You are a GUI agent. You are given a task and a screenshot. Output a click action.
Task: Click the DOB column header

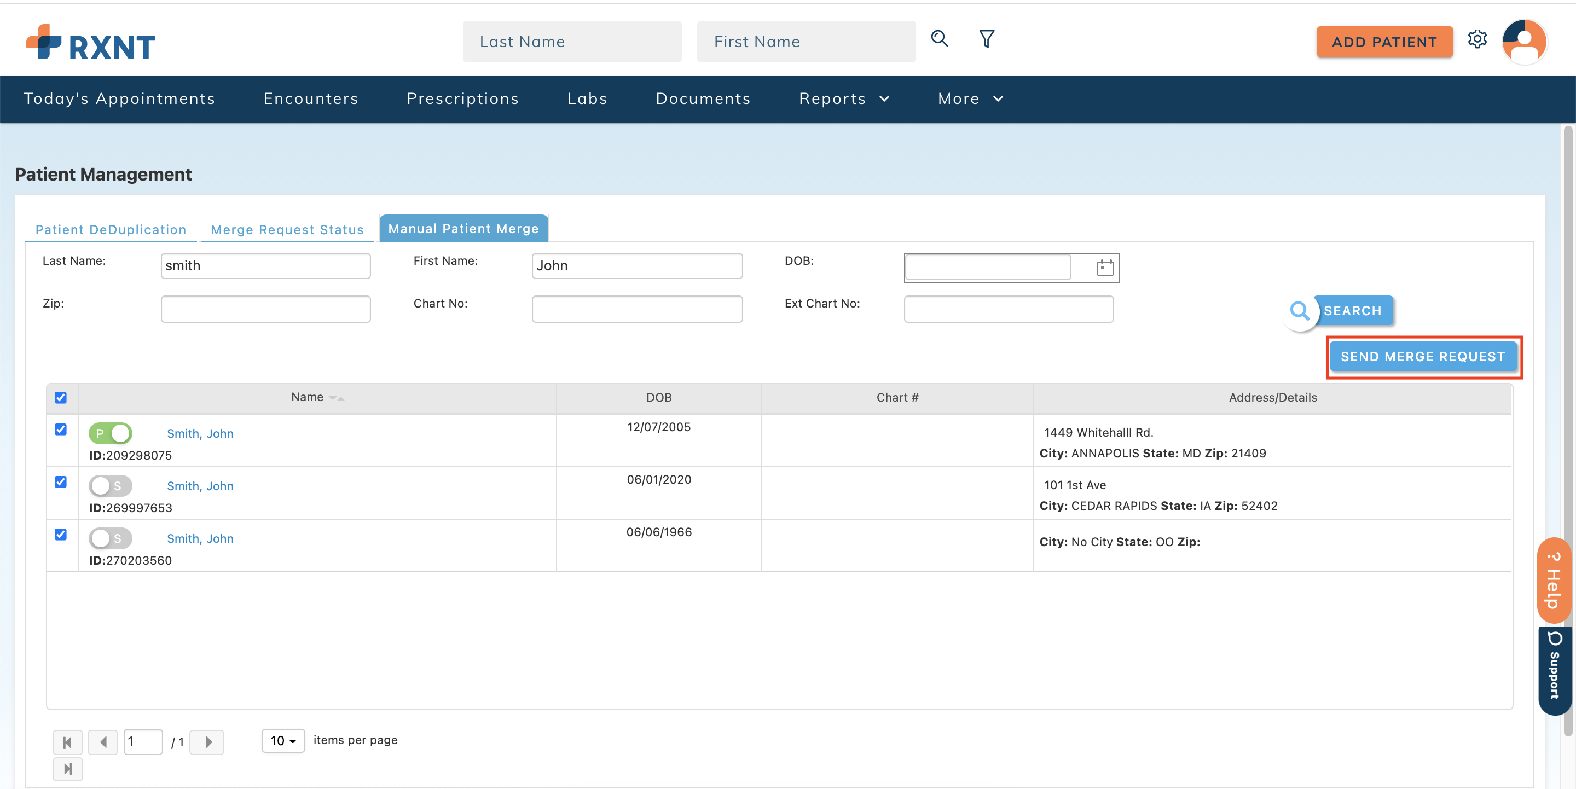click(x=658, y=398)
